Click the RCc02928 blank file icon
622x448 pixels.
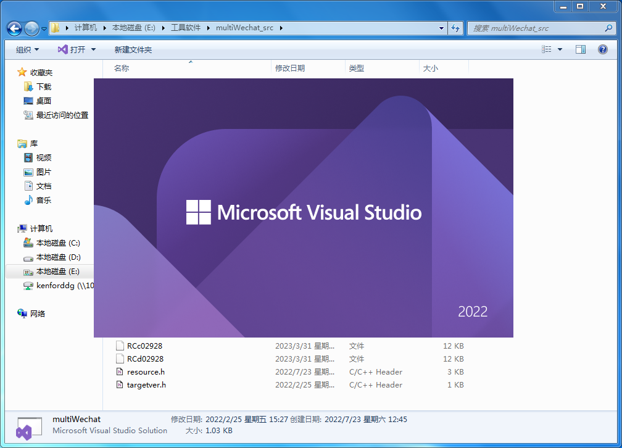coord(120,346)
